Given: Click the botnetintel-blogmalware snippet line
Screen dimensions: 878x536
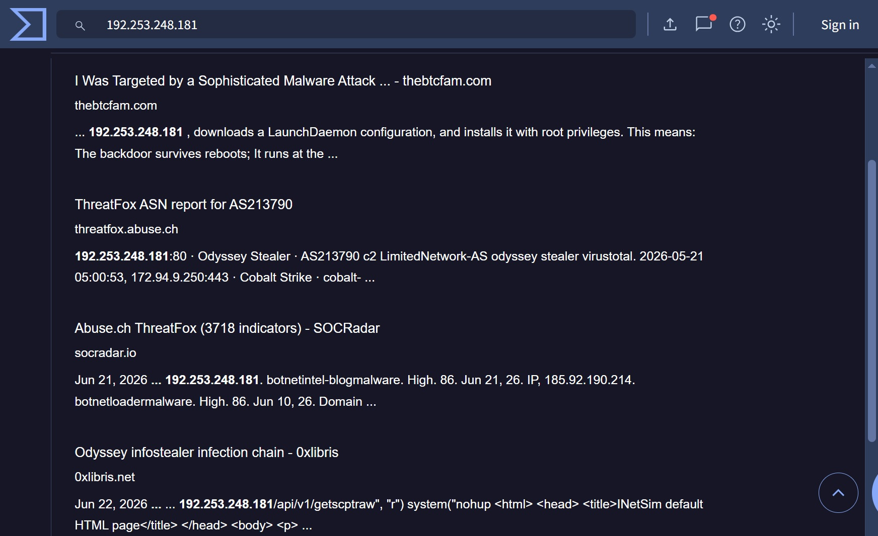Looking at the screenshot, I should (x=355, y=380).
